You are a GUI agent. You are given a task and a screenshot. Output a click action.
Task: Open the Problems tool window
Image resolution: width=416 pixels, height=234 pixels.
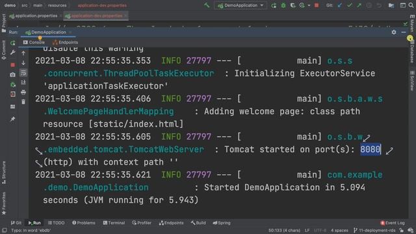point(84,223)
